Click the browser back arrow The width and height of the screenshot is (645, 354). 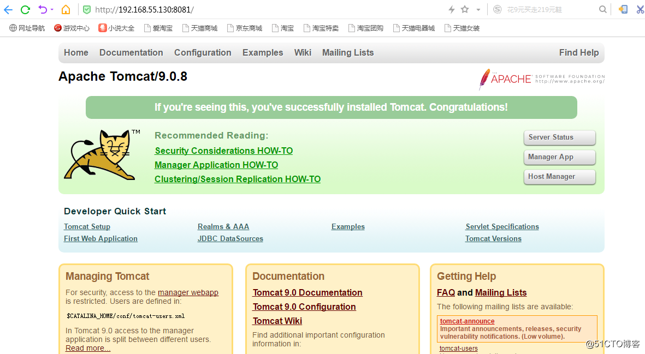point(8,9)
